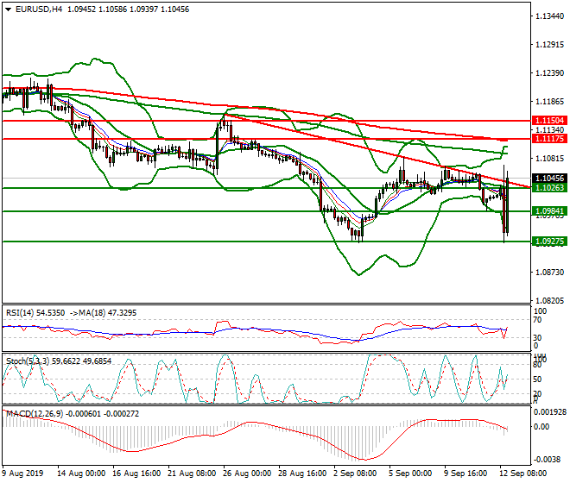The image size is (570, 483).
Task: Select the green 1.09841 support price label
Action: coord(549,211)
